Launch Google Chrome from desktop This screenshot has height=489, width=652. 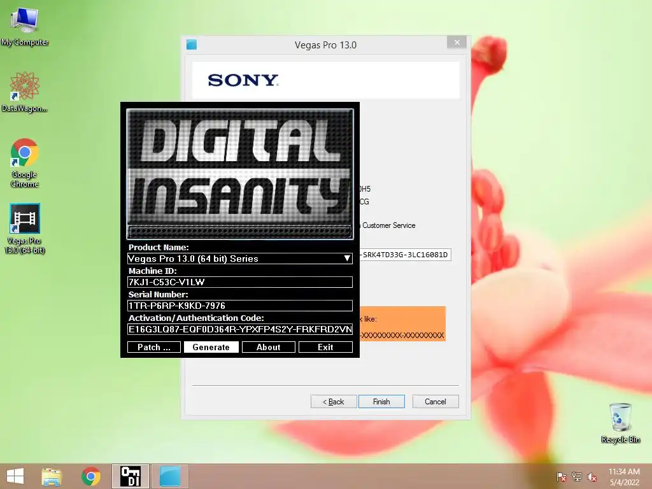(25, 162)
